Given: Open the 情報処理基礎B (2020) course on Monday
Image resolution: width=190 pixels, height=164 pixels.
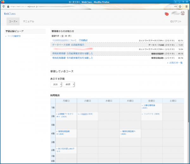Looking at the screenshot, I should click(x=63, y=133).
